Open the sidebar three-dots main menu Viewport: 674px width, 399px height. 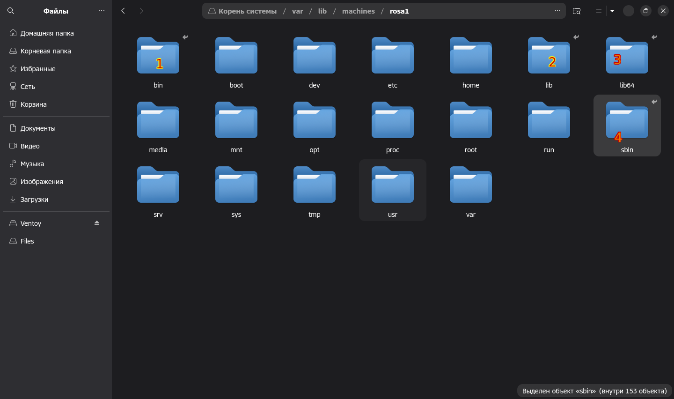coord(102,11)
